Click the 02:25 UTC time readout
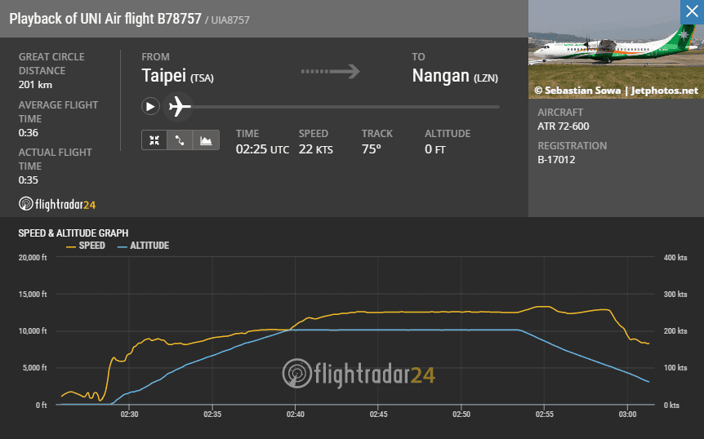This screenshot has height=439, width=704. pos(262,149)
